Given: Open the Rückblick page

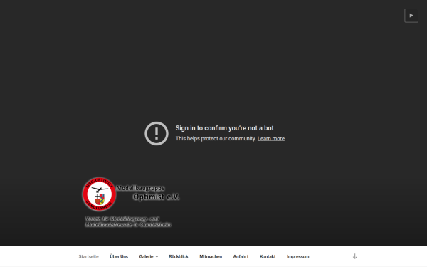Looking at the screenshot, I should 179,256.
